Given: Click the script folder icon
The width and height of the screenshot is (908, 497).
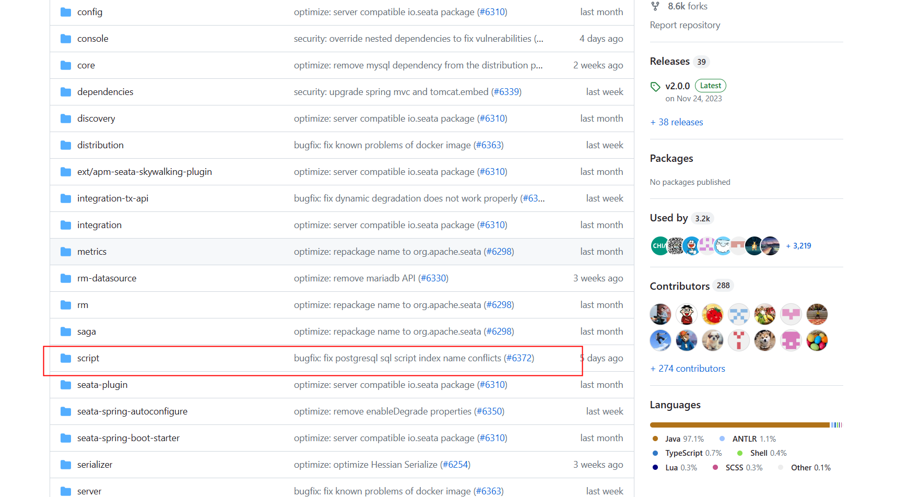Looking at the screenshot, I should (66, 358).
